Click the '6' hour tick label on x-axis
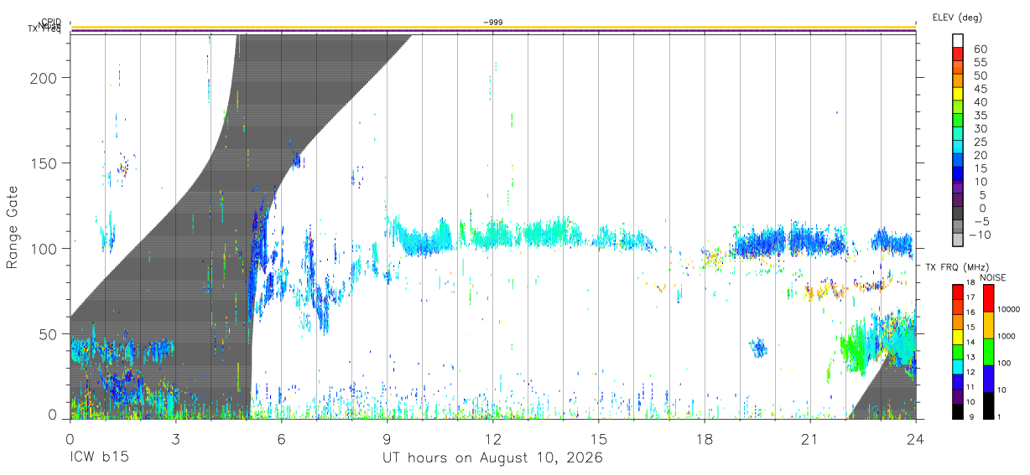This screenshot has height=475, width=1030. (x=281, y=439)
